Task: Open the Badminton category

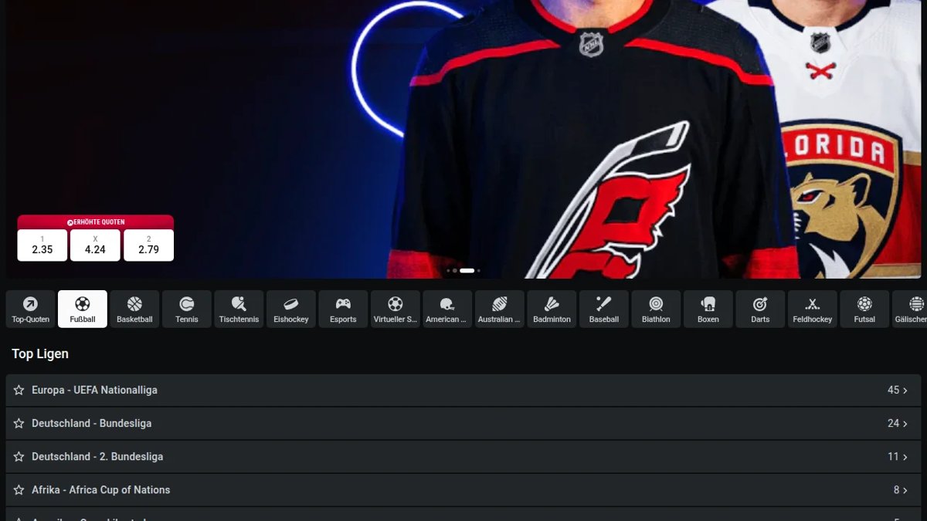Action: (x=552, y=309)
